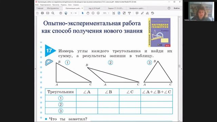Click the ∠A column header

pos(87,92)
